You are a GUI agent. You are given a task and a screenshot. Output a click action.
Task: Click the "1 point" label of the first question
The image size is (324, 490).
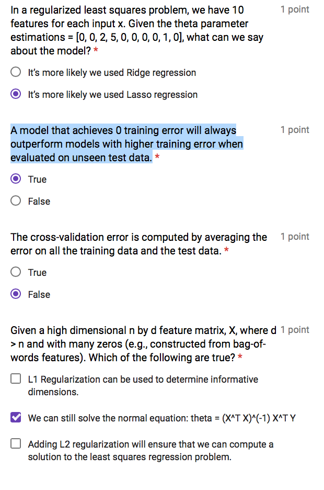[x=294, y=9]
